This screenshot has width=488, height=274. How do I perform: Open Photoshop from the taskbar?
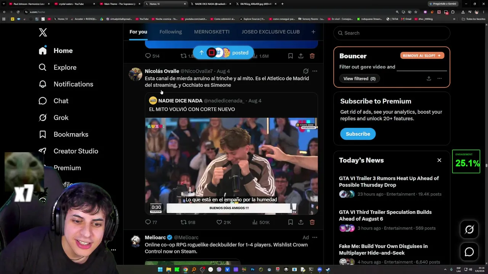(x=252, y=270)
